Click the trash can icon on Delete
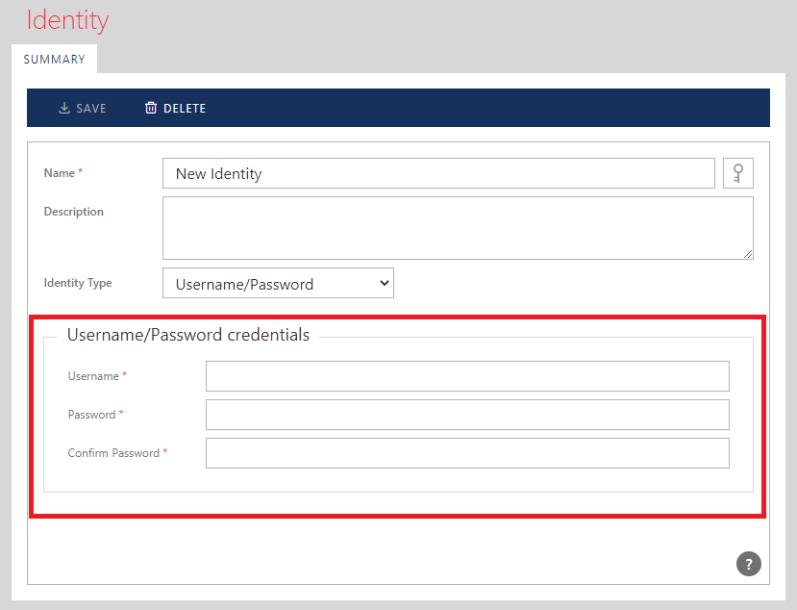Image resolution: width=797 pixels, height=610 pixels. coord(151,108)
